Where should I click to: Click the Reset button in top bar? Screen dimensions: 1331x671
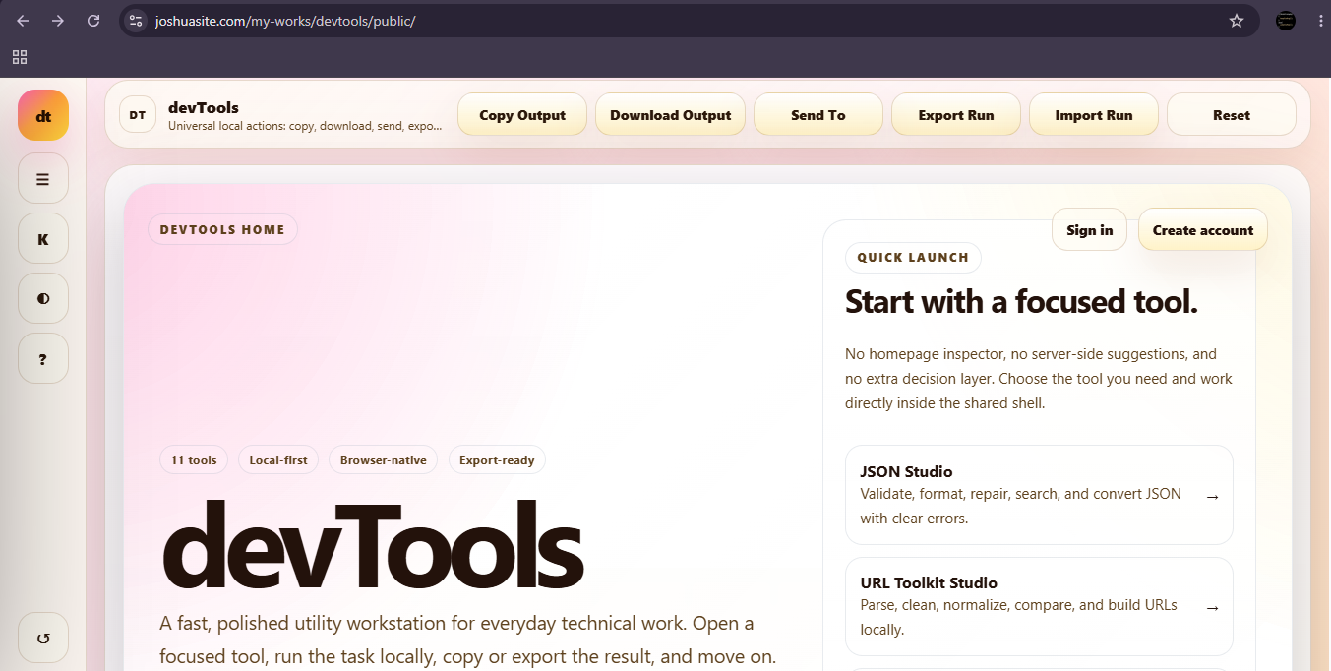click(1232, 115)
